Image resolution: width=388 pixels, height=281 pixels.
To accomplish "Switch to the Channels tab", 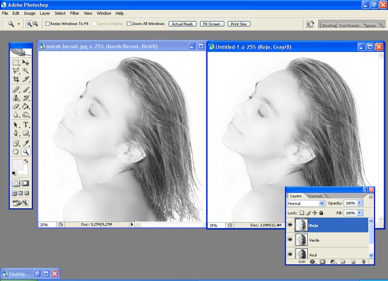I will (315, 196).
